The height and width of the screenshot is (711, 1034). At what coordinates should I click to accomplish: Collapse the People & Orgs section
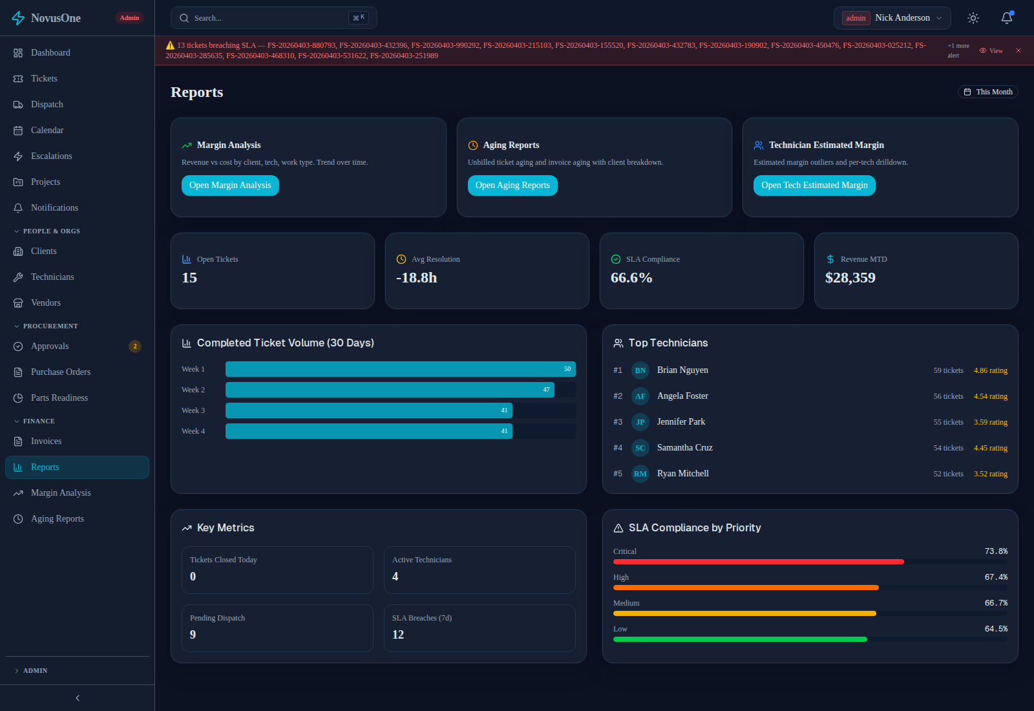(x=47, y=231)
